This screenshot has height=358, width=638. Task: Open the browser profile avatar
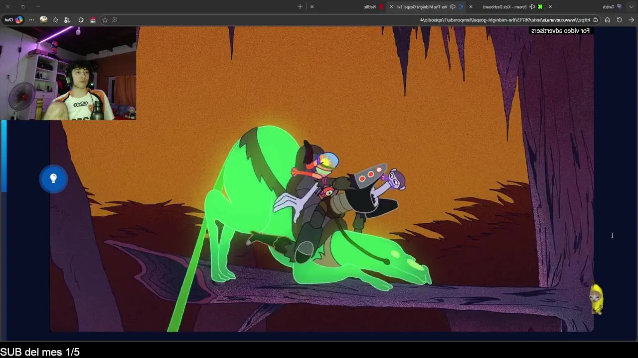(44, 19)
